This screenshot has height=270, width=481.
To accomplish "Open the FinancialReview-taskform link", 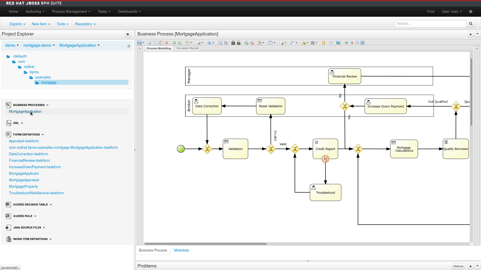I will click(x=29, y=160).
